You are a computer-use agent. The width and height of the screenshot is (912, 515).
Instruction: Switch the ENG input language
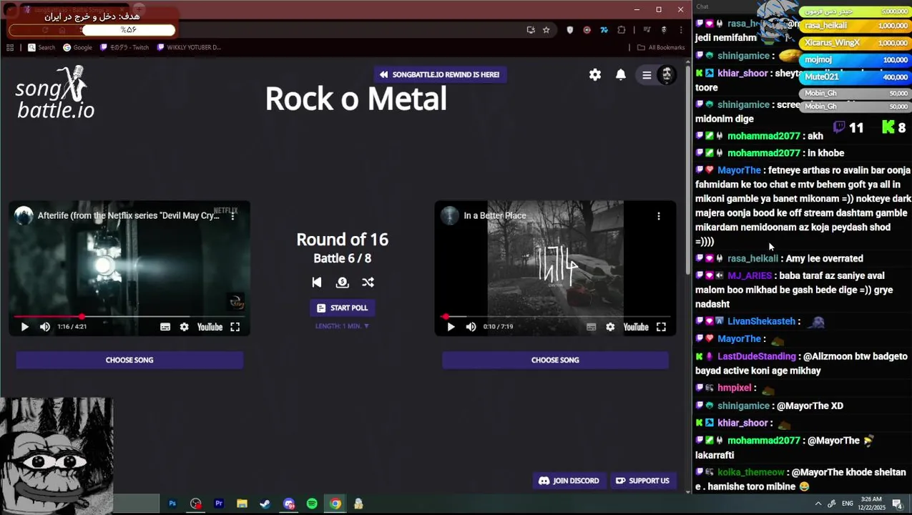point(848,504)
